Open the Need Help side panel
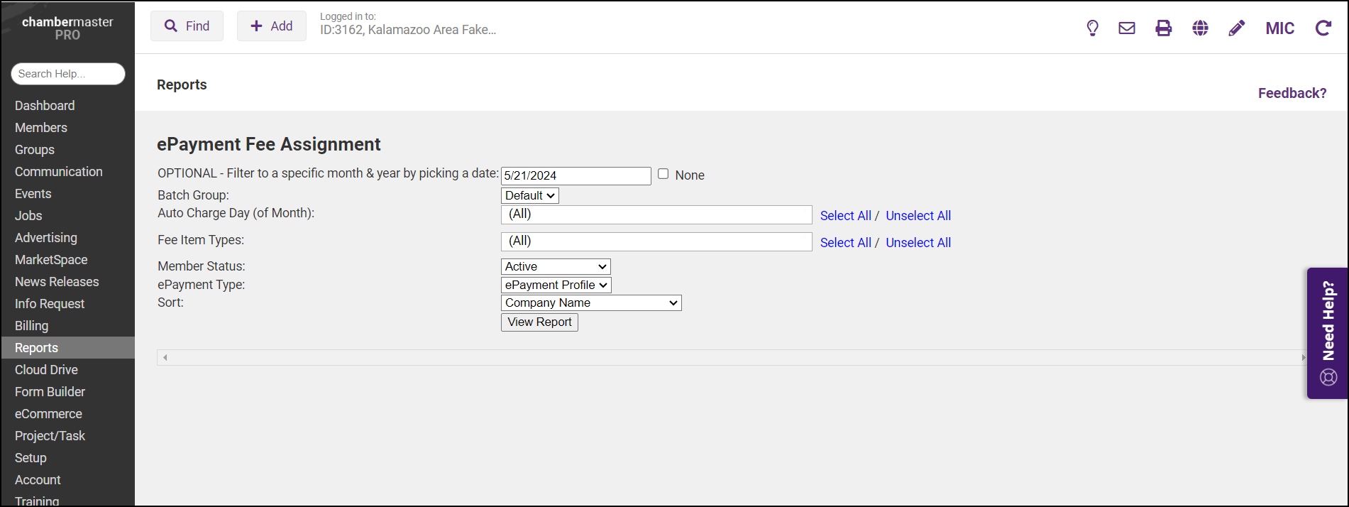 coord(1328,332)
